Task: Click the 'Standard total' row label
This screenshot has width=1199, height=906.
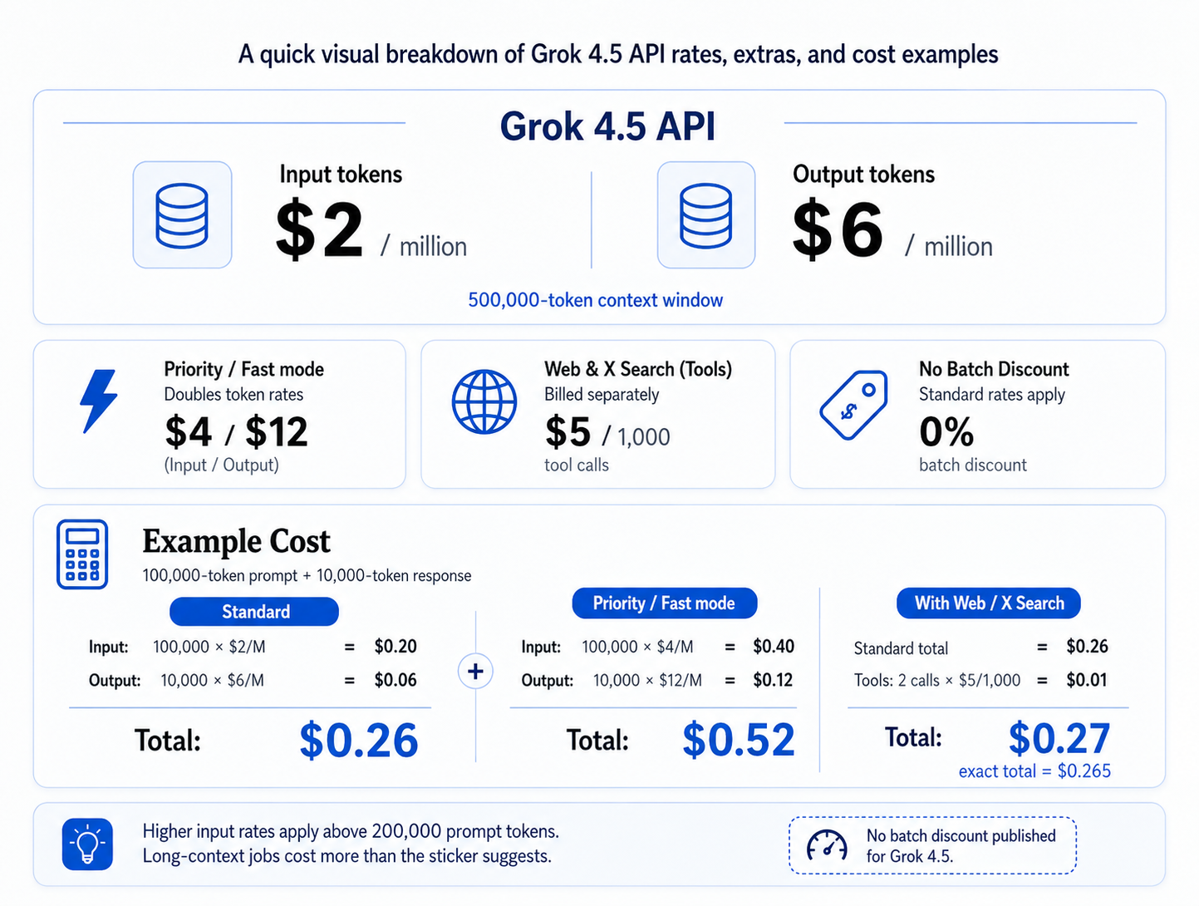Action: click(x=901, y=648)
